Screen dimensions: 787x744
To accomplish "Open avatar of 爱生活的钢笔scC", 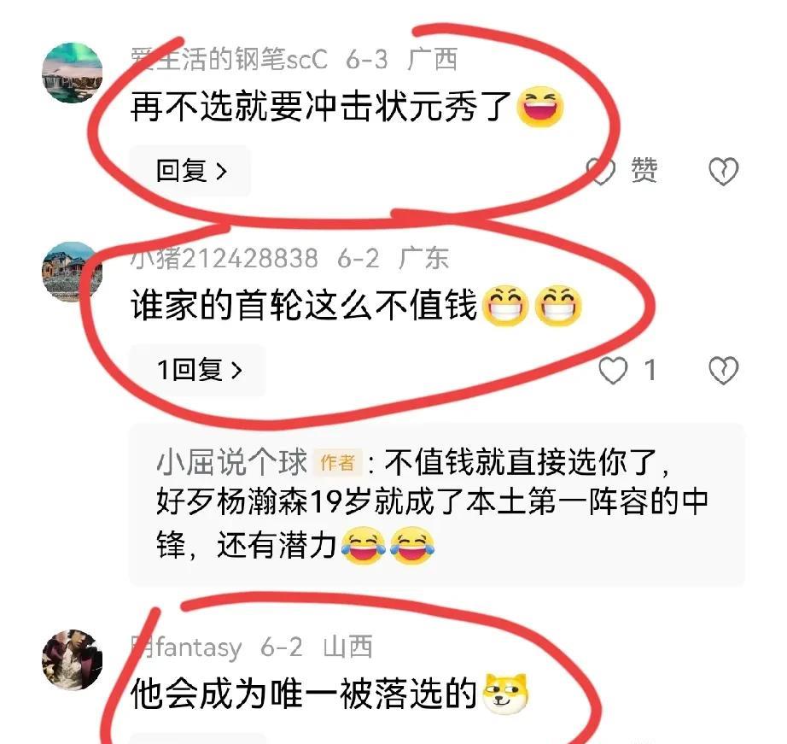I will [73, 73].
